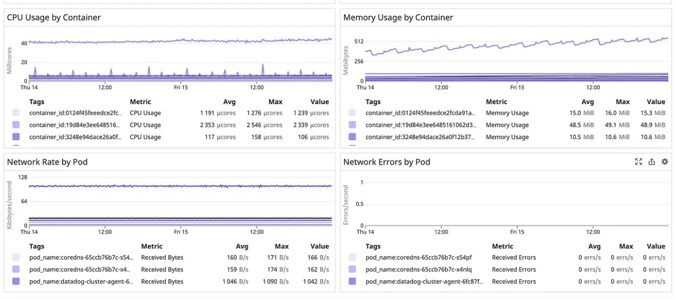Click the Received Errors metric label for coredns-65ccb76b7c-s54pf
This screenshot has height=299, width=676.
click(514, 257)
